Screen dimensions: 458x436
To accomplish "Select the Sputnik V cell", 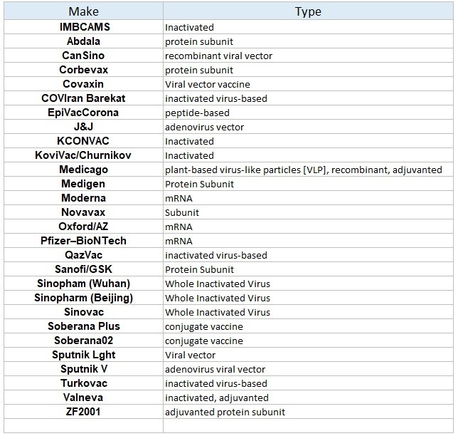I will pyautogui.click(x=83, y=369).
